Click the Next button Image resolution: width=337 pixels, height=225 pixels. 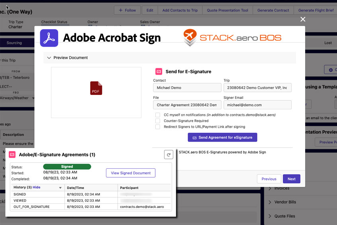pyautogui.click(x=292, y=179)
